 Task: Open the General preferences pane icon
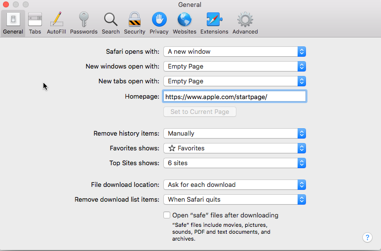[13, 19]
